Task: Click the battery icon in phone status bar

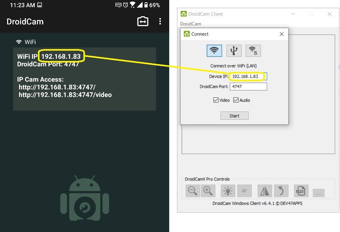Action: [146, 5]
